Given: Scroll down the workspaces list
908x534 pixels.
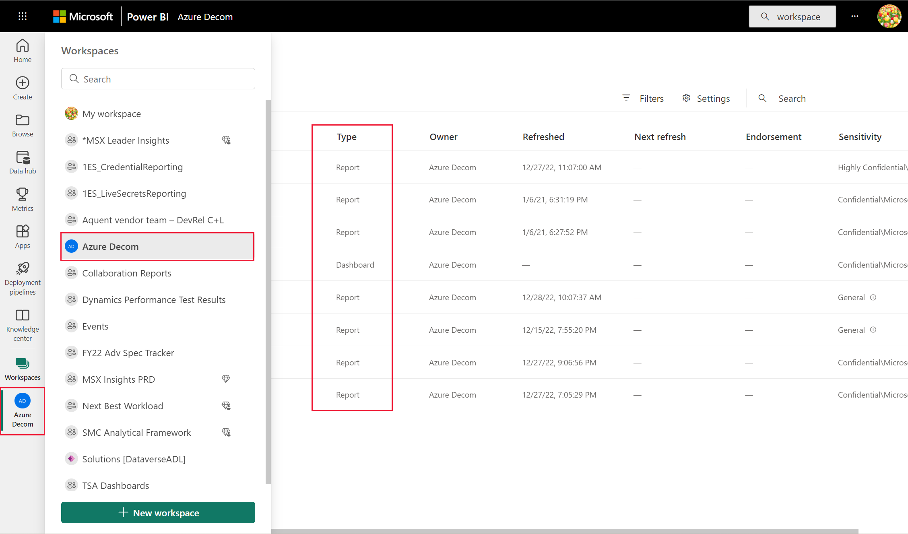Looking at the screenshot, I should click(x=266, y=477).
